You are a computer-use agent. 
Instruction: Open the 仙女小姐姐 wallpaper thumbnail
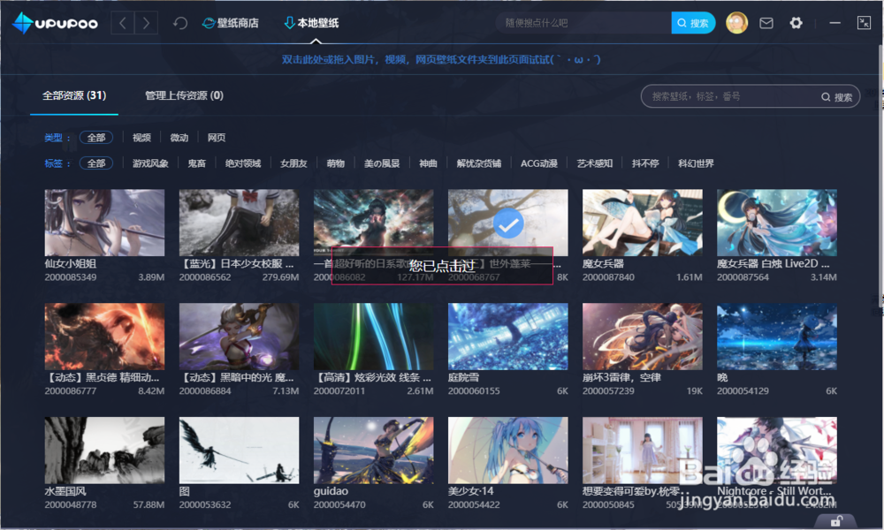104,223
